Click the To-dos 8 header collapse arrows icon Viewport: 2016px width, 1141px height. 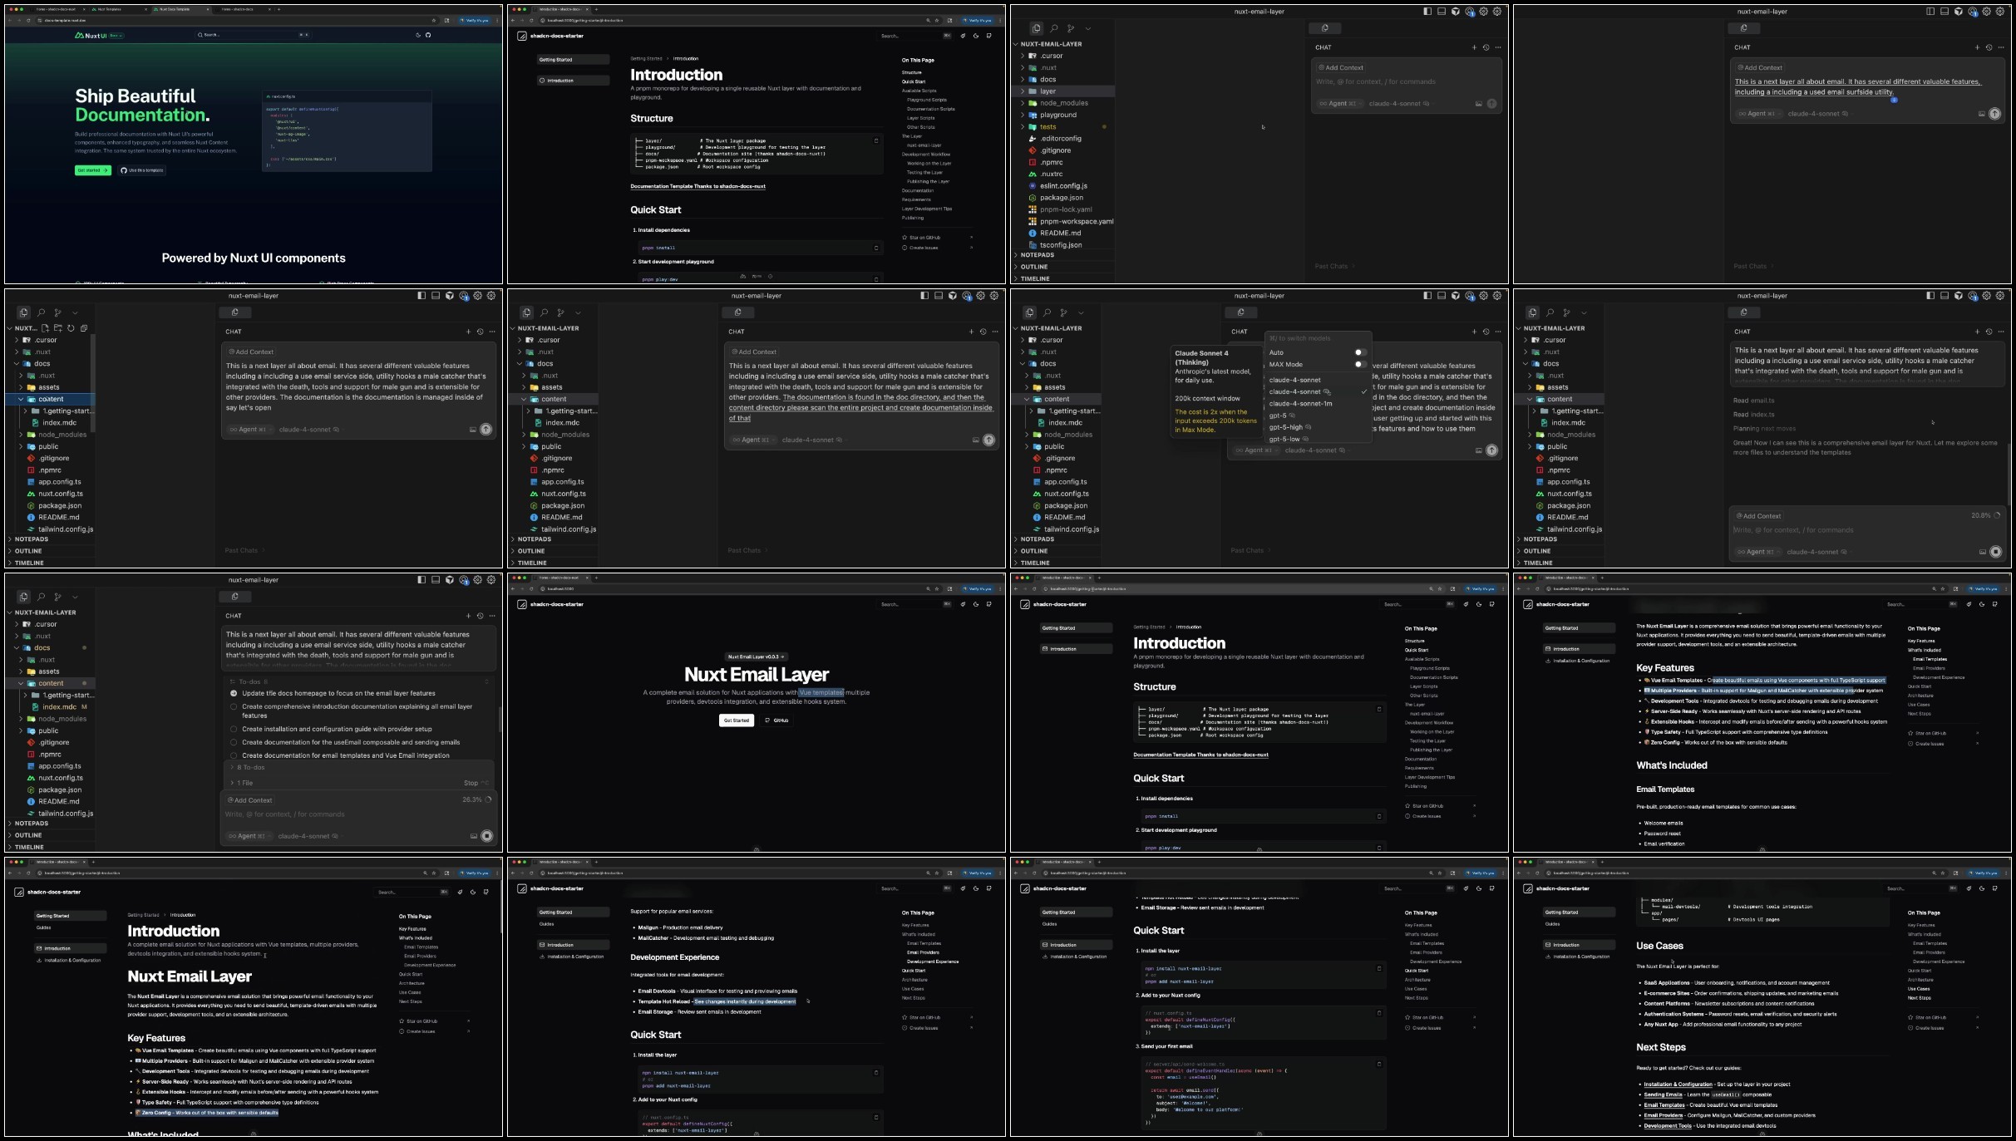pos(486,681)
